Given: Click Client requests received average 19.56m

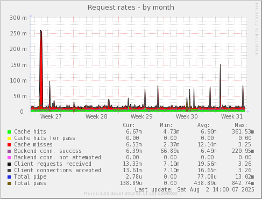Looking at the screenshot, I should [207, 164].
